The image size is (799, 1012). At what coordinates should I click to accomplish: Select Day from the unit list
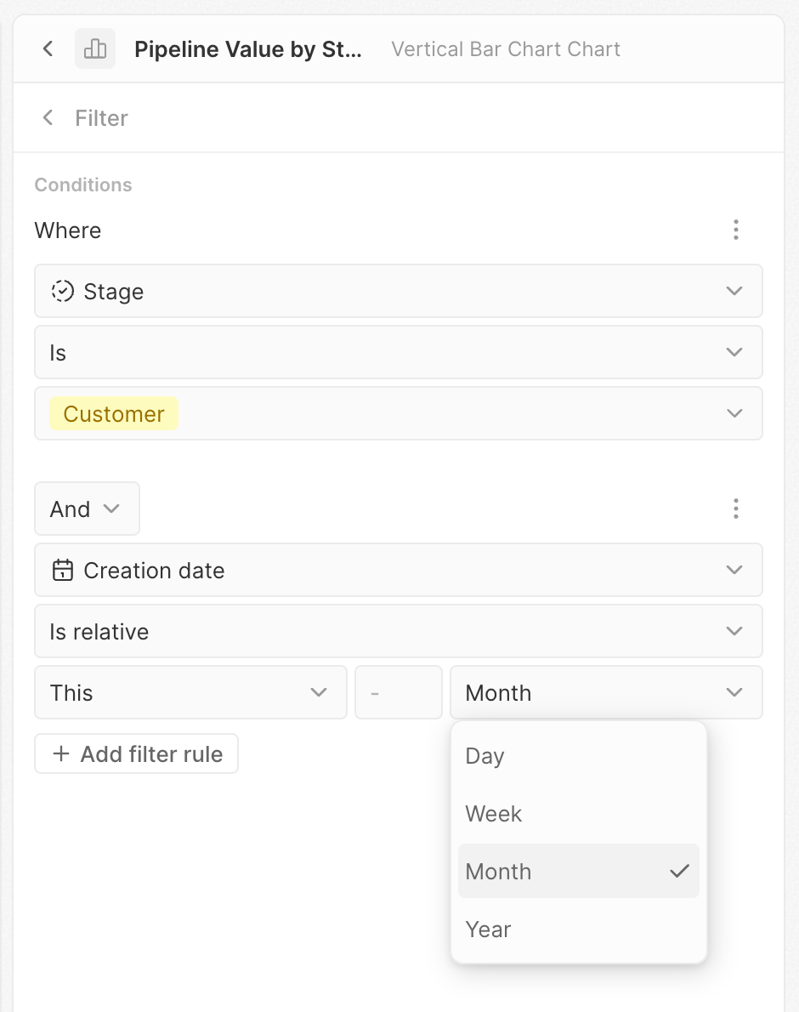[578, 756]
